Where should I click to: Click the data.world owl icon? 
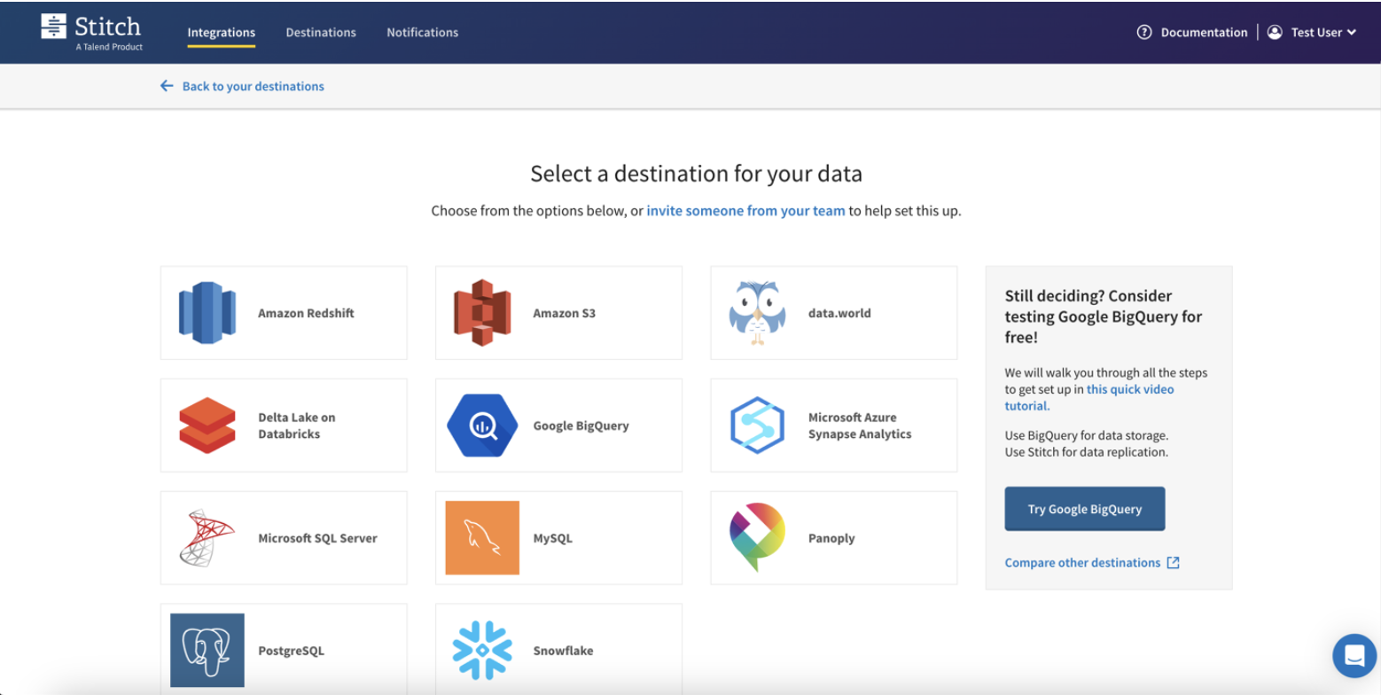click(x=757, y=313)
